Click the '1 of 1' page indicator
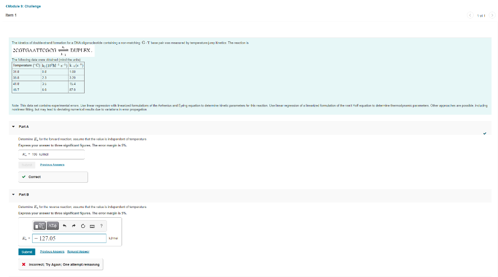 (481, 16)
